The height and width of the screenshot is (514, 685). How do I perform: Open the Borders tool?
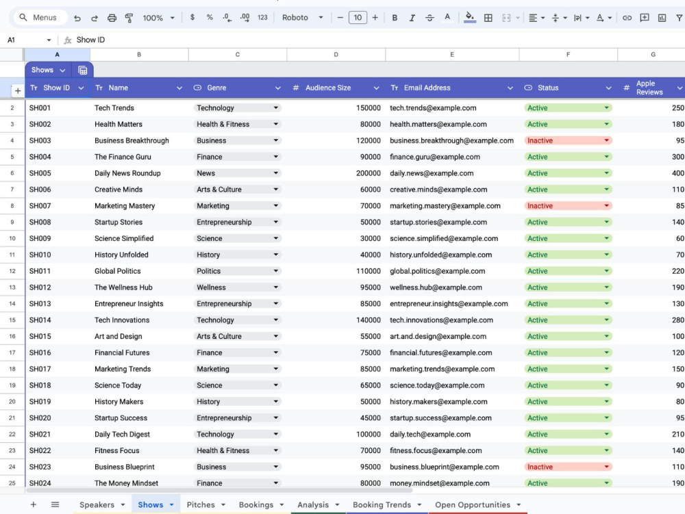pyautogui.click(x=488, y=18)
